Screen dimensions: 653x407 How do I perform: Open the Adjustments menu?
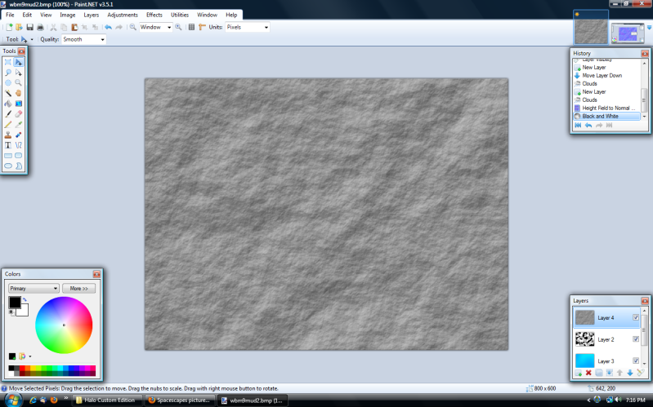(123, 15)
